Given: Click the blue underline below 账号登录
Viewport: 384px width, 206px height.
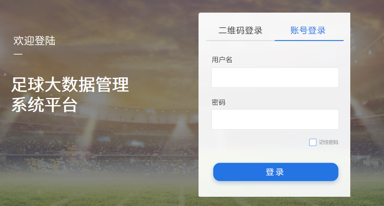Looking at the screenshot, I should (309, 40).
